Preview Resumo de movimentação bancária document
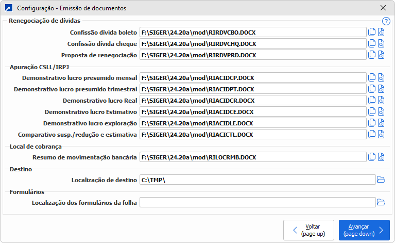The width and height of the screenshot is (395, 243). (x=381, y=157)
